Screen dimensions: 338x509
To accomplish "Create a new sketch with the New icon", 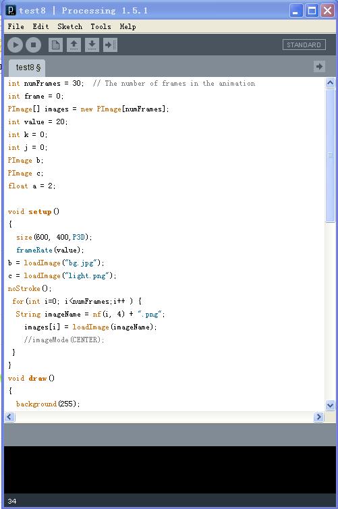I will [x=55, y=45].
